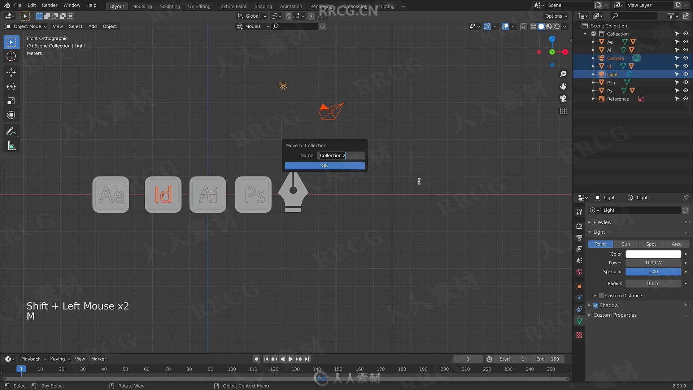Switch to the Modeling workspace tab
This screenshot has width=693, height=390.
(x=142, y=6)
